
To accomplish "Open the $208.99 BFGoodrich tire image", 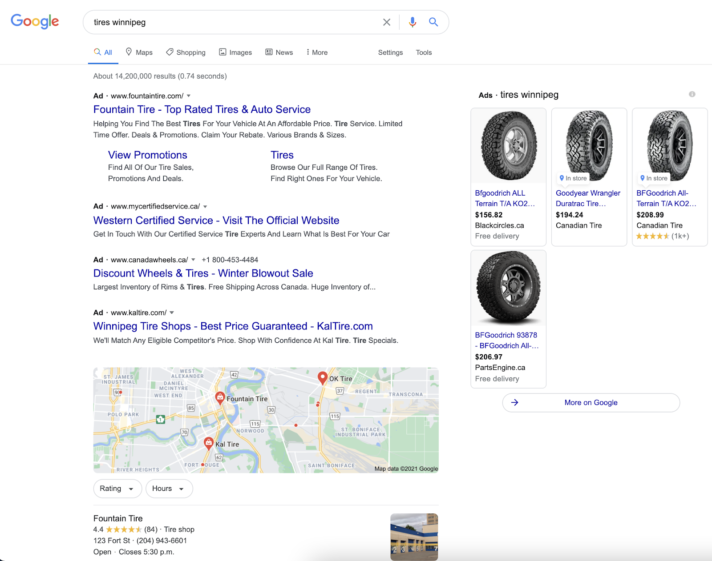I will point(670,146).
